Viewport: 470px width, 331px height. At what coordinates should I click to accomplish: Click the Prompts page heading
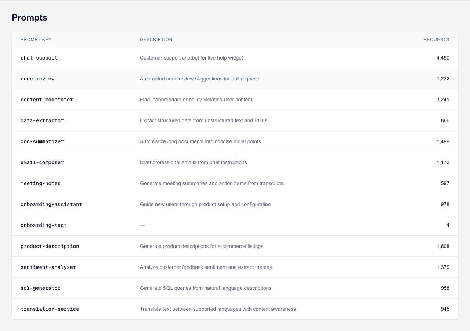[x=29, y=18]
